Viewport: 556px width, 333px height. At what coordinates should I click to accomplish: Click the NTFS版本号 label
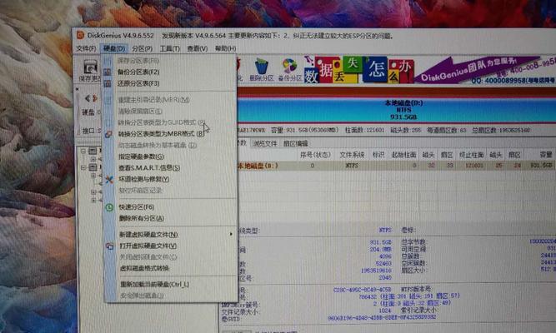pyautogui.click(x=416, y=289)
